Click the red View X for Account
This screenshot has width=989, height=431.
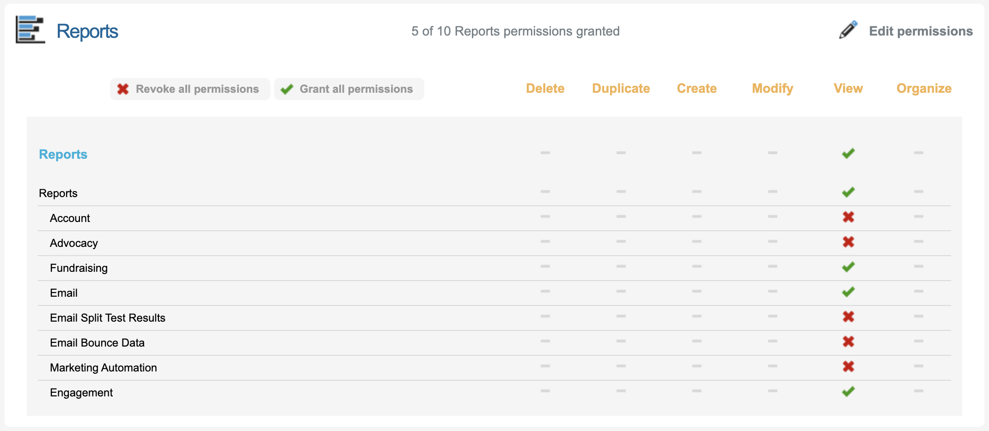(x=848, y=217)
